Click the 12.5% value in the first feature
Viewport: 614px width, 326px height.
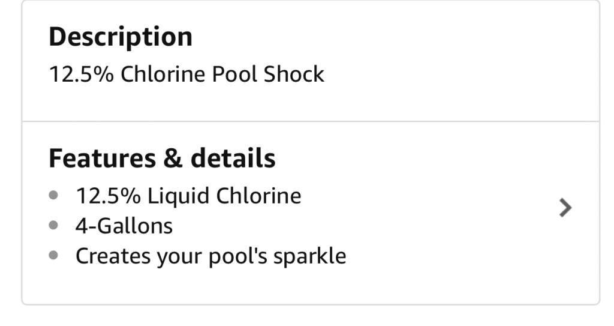click(108, 196)
